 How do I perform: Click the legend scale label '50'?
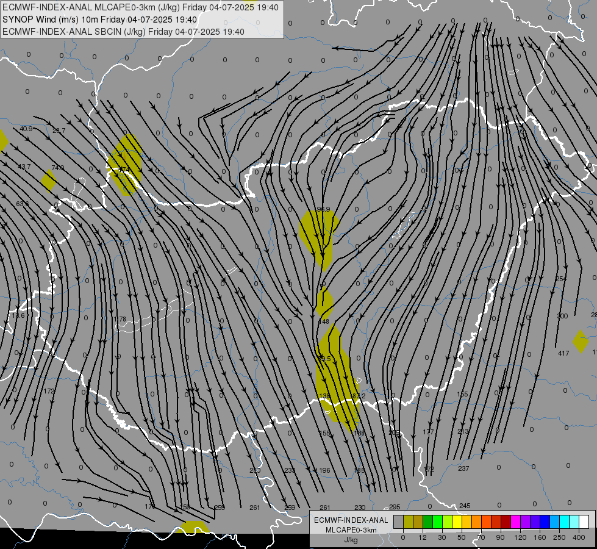pos(461,537)
